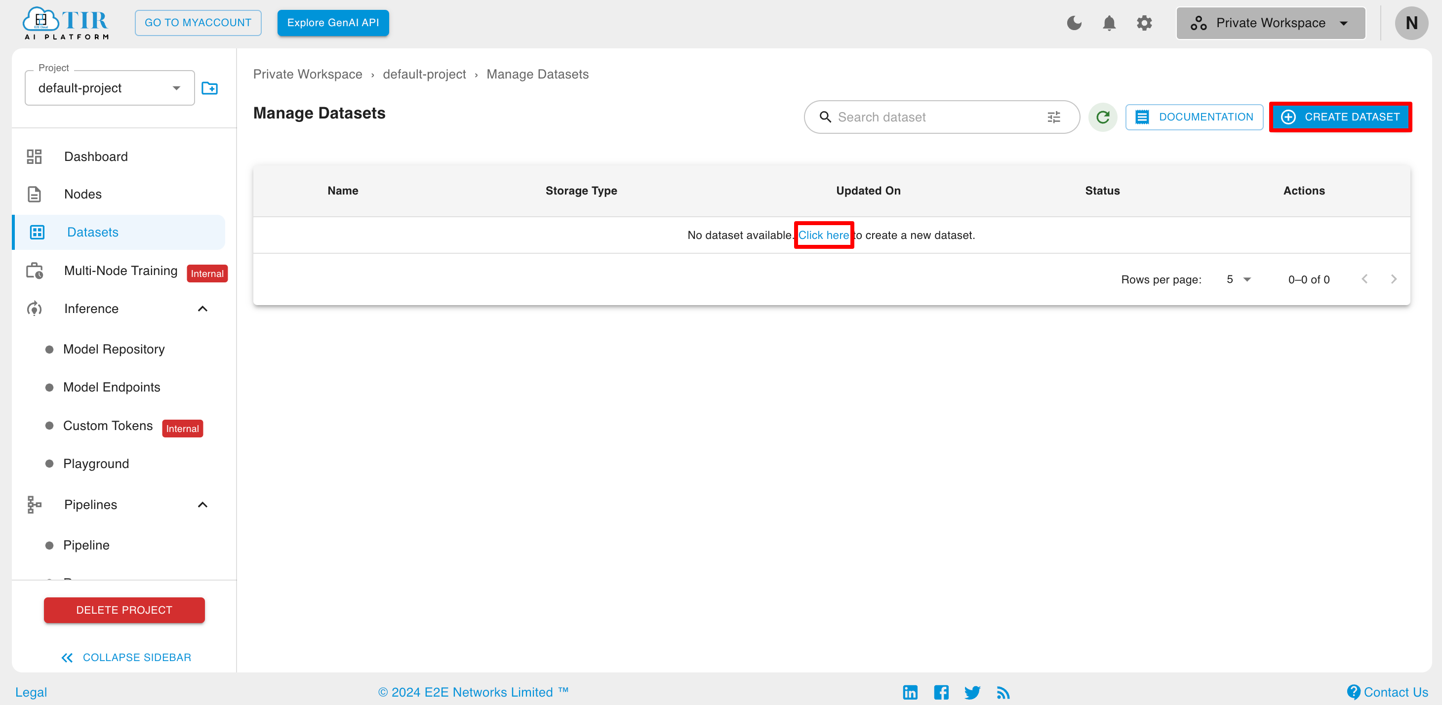Image resolution: width=1442 pixels, height=705 pixels.
Task: Click the Inference icon
Action: 34,309
